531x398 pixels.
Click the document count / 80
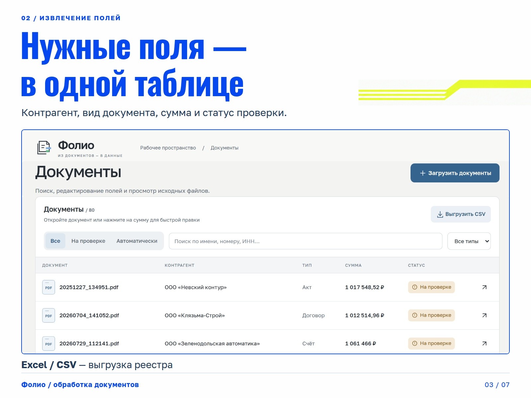[90, 210]
